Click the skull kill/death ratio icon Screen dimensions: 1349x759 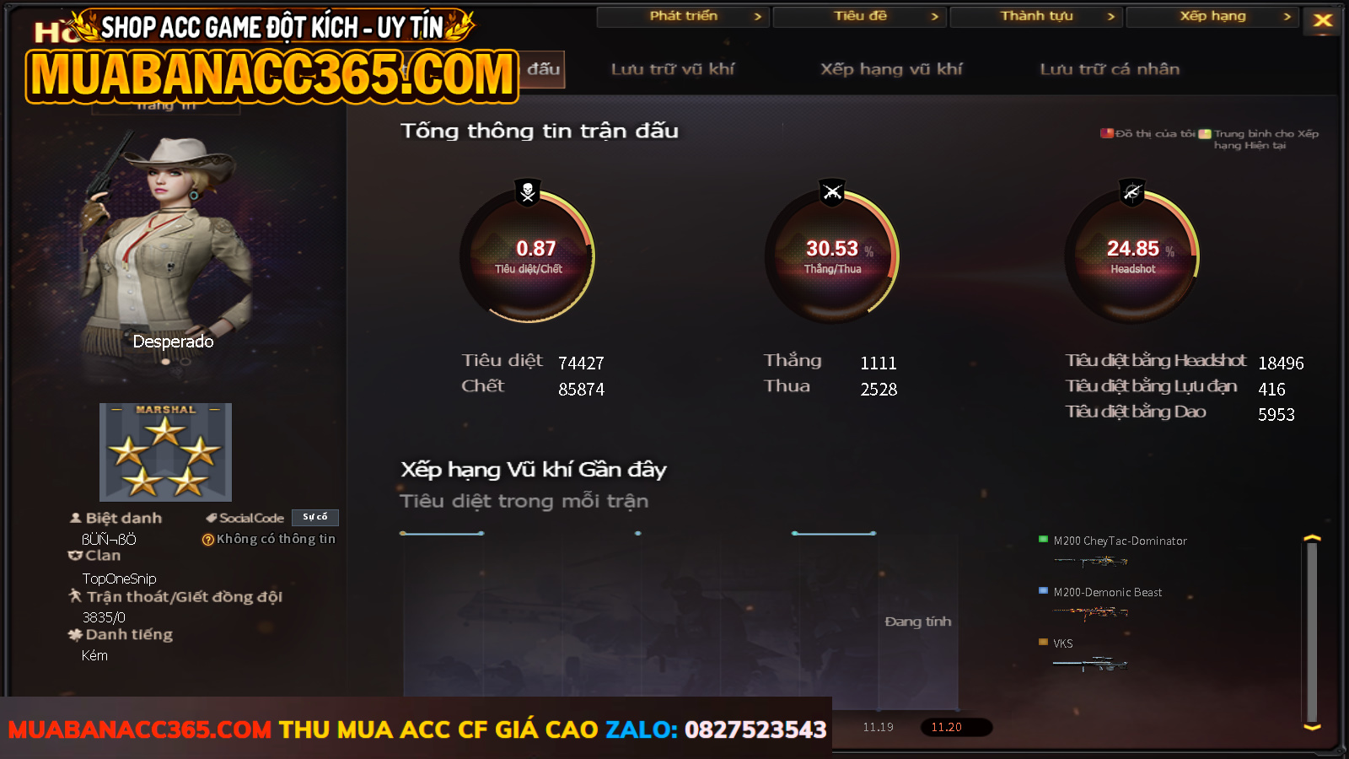pos(528,192)
